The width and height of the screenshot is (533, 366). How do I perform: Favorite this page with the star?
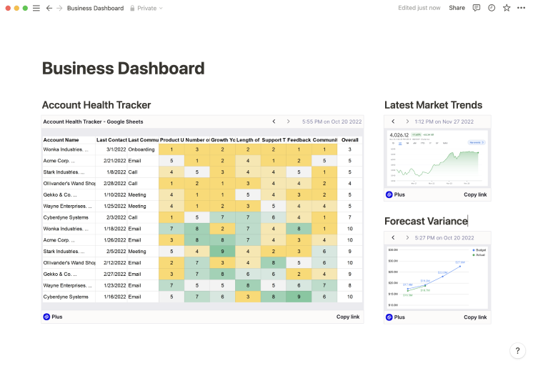[507, 8]
